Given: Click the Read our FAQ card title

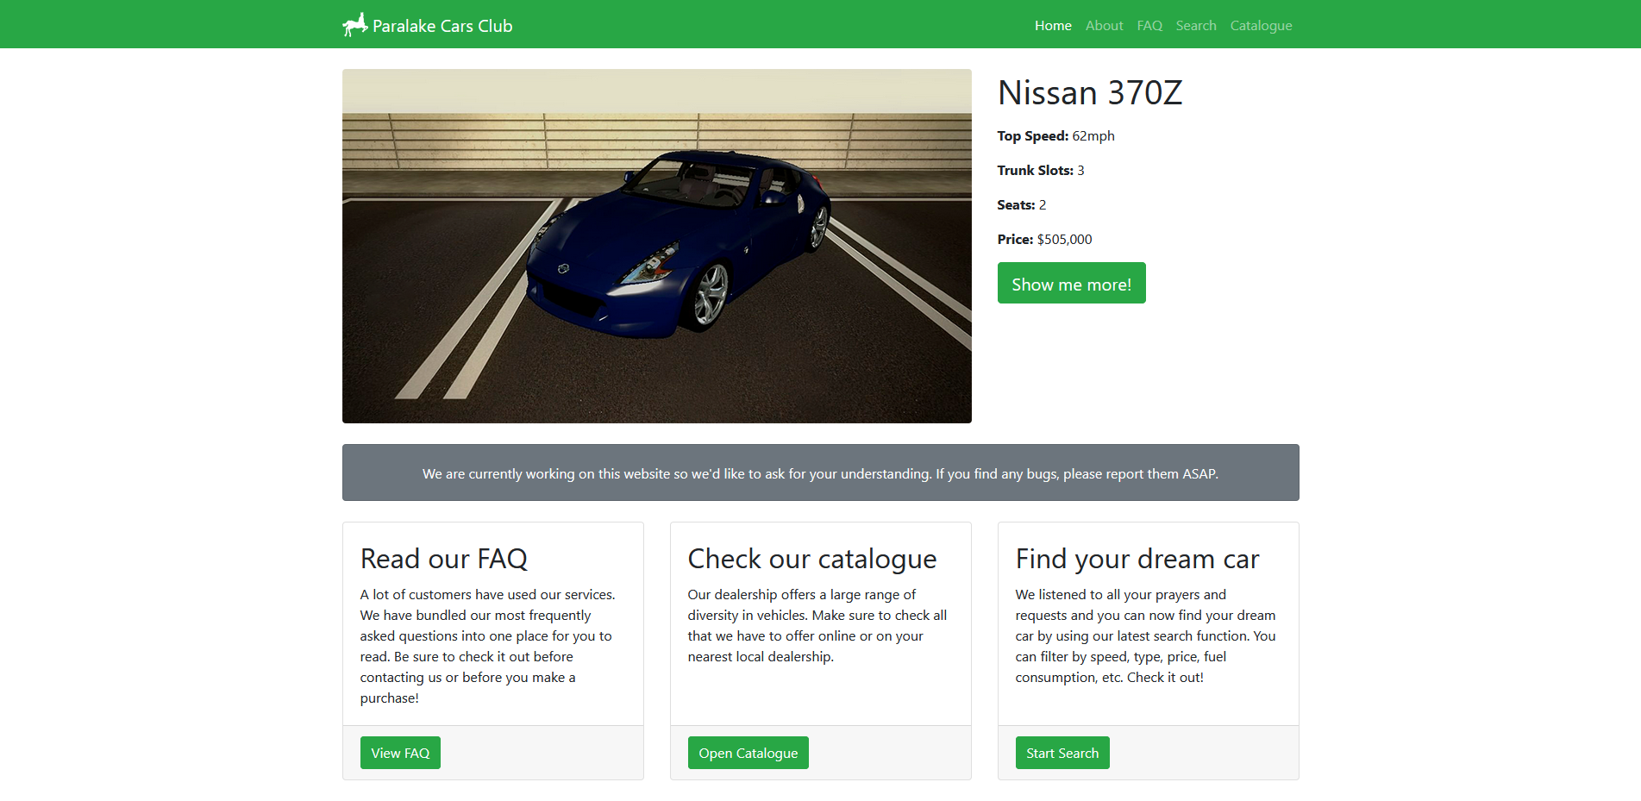Looking at the screenshot, I should click(443, 559).
